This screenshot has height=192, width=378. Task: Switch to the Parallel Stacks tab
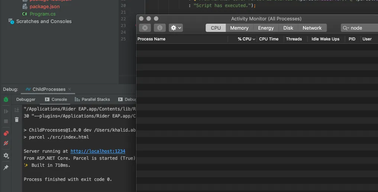coord(92,99)
